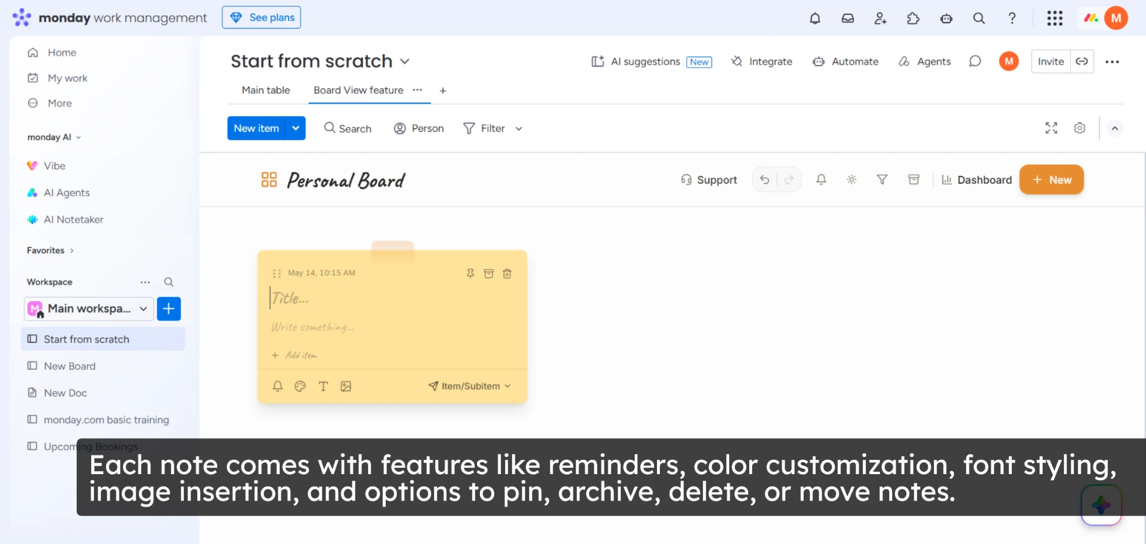Expand the Start from scratch title chevron
This screenshot has width=1146, height=544.
tap(405, 61)
